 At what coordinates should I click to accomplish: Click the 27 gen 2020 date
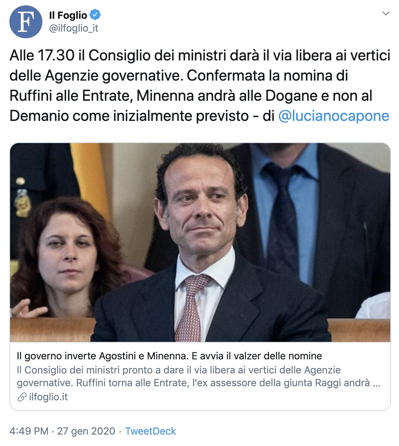86,431
